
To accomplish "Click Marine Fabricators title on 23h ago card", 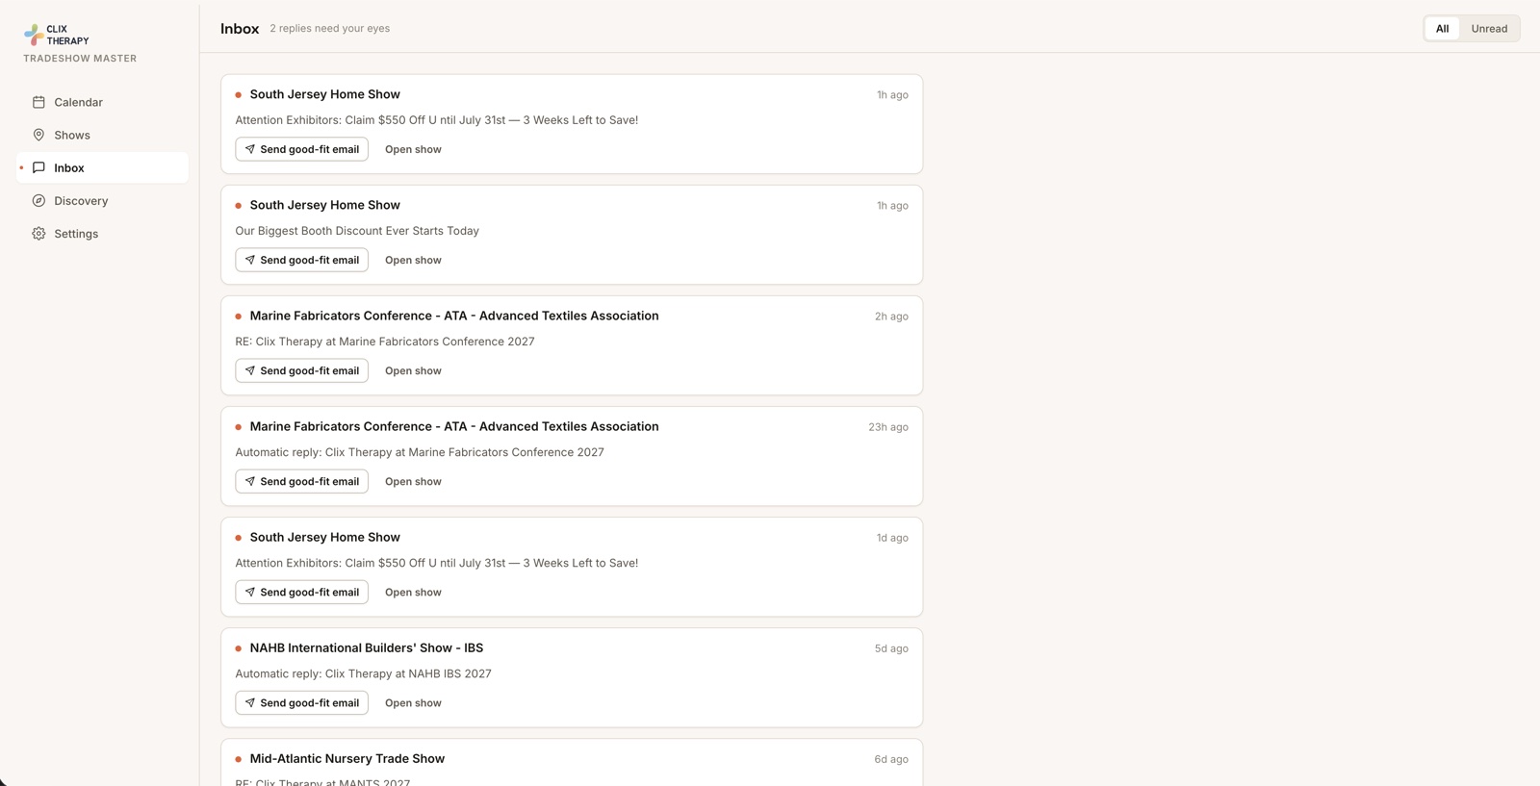I will click(454, 426).
